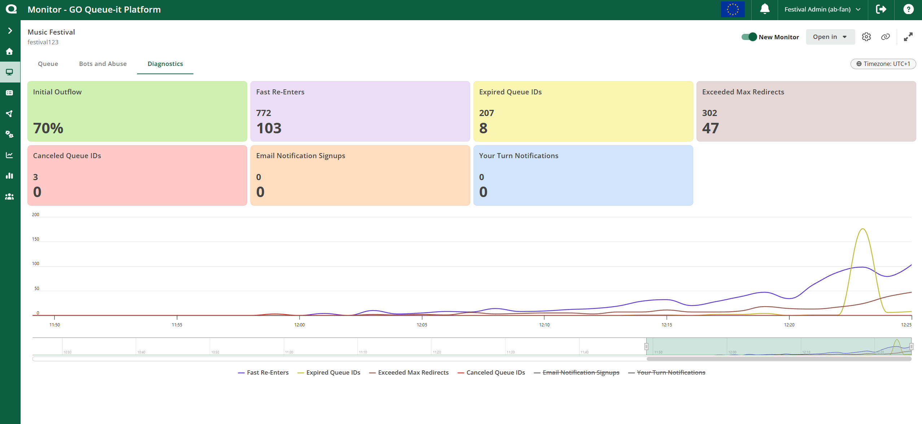Screen dimensions: 922x424
Task: Open the line chart analytics sidebar icon
Action: click(x=9, y=155)
